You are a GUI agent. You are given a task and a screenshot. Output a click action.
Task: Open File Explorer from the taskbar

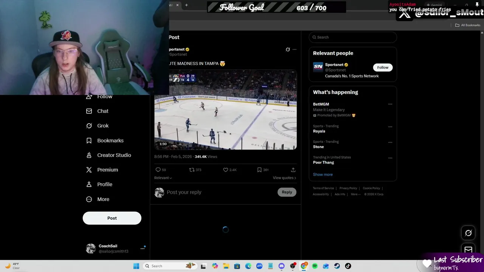coord(226,266)
